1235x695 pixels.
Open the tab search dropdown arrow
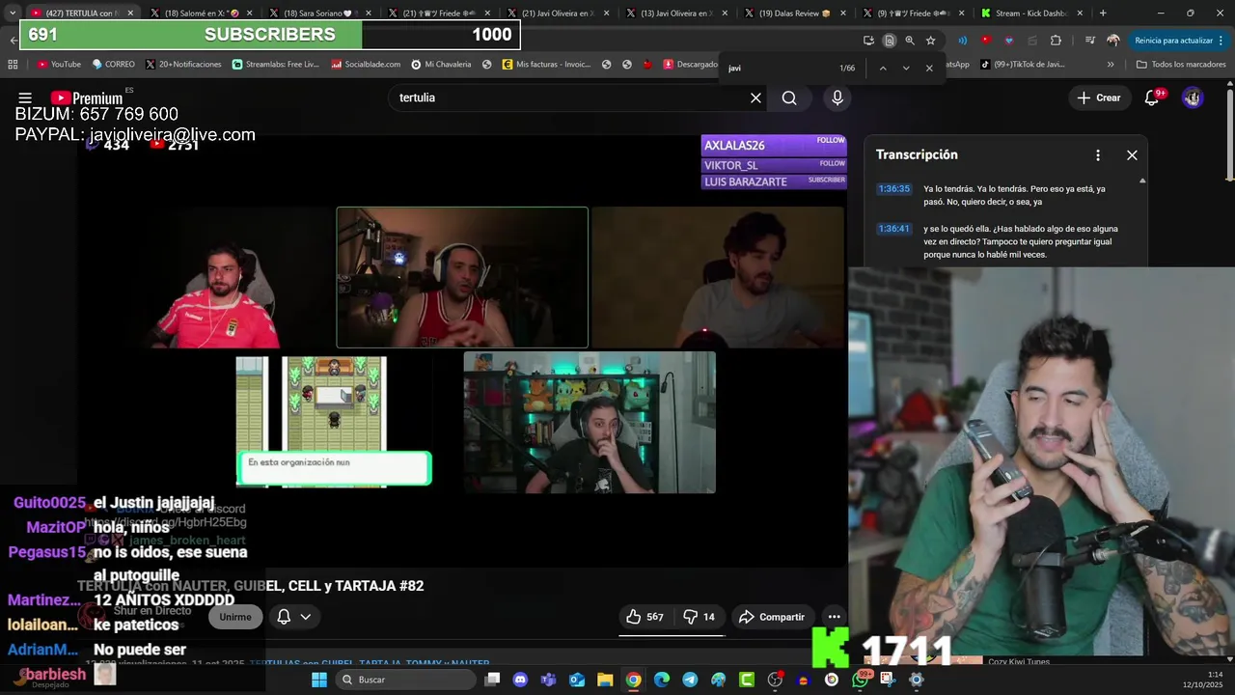(x=13, y=14)
